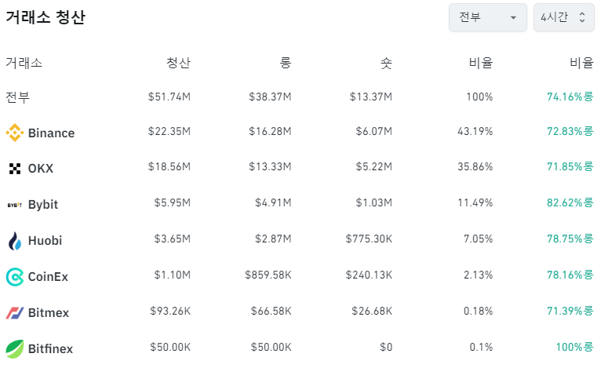Click the Bybit logo icon

pos(15,205)
